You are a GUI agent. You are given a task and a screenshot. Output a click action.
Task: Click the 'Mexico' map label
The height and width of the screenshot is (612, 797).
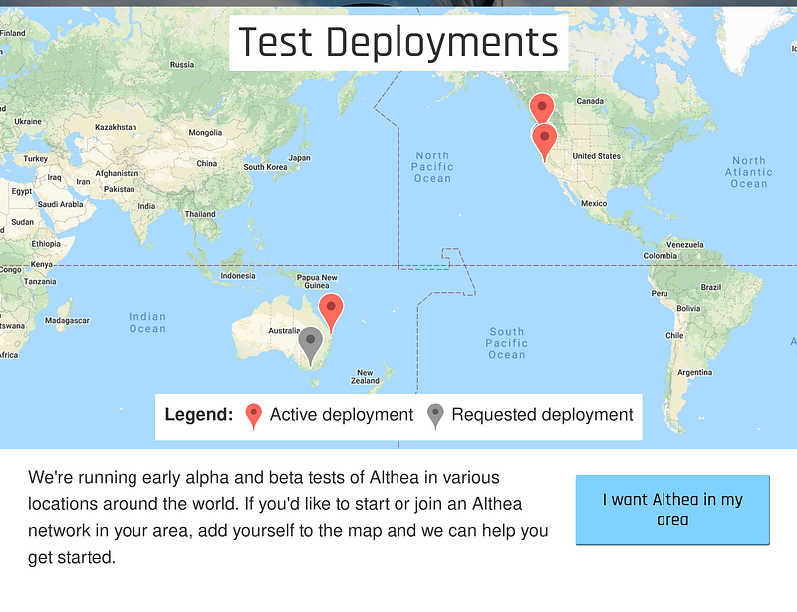[594, 203]
